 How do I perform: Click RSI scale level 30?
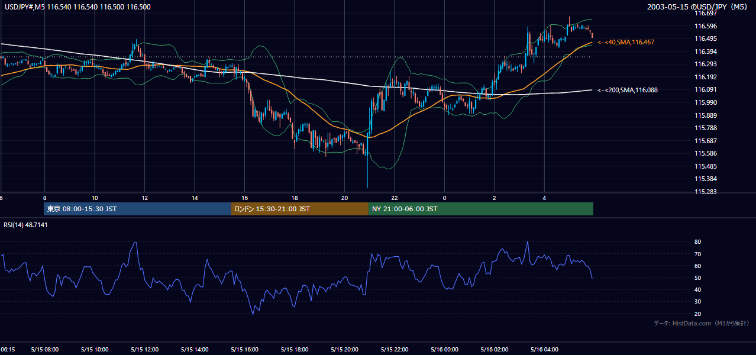[x=697, y=302]
